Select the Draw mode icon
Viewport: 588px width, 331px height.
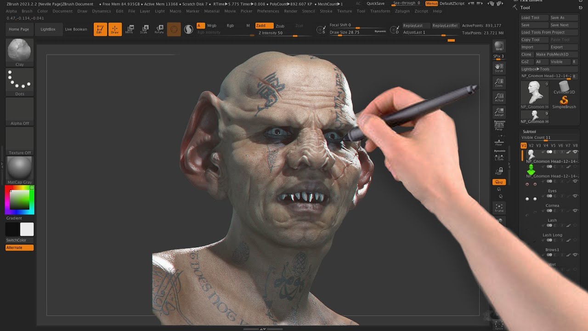115,29
